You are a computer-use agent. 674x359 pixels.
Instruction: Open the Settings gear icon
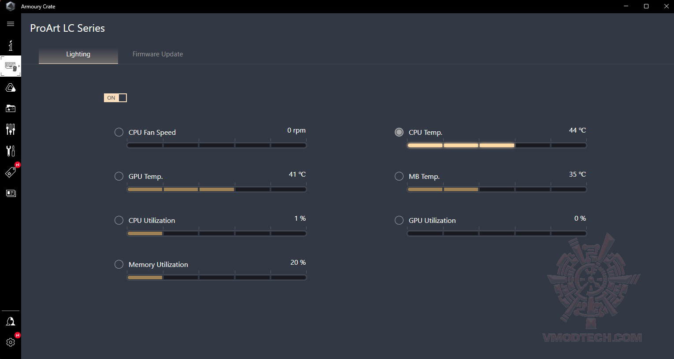[11, 342]
